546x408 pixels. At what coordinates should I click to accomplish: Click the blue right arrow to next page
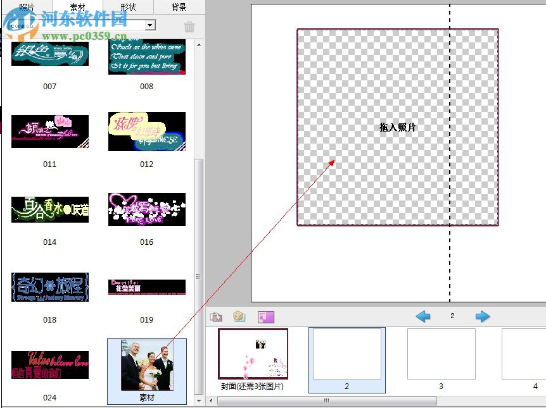pyautogui.click(x=483, y=316)
